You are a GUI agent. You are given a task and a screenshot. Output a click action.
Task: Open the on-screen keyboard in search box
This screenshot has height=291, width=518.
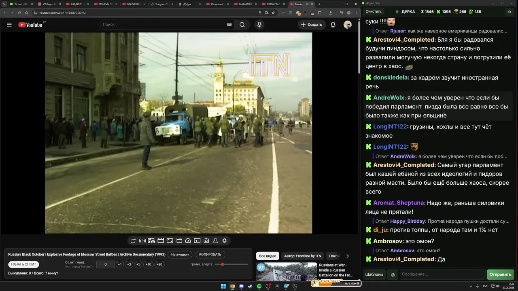tap(229, 25)
